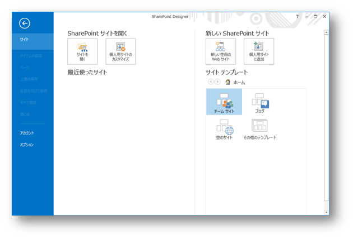Minimize the SharePoint Designer window
The image size is (353, 239).
pos(306,17)
